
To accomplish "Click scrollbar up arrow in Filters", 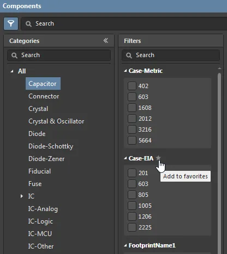I will click(x=219, y=69).
